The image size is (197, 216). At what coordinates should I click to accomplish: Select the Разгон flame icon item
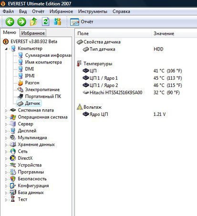(29, 82)
